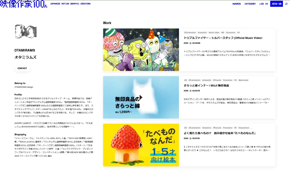Click the Biography section heading

[20, 134]
